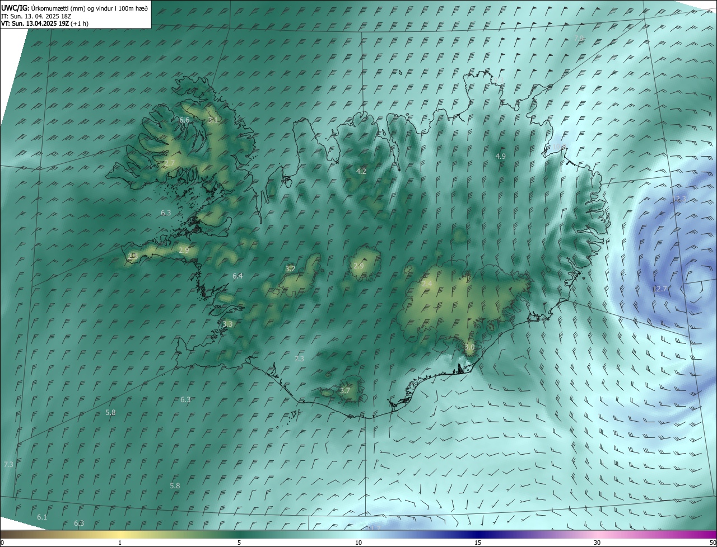Pick the light pink color above the 30 tick
Image resolution: width=717 pixels, height=547 pixels.
point(597,534)
